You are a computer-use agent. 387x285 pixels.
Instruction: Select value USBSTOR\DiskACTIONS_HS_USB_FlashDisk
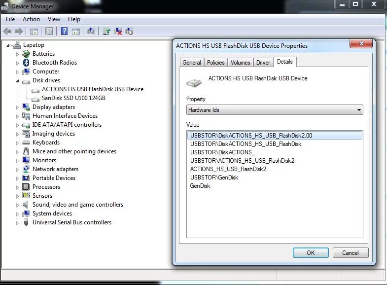tap(246, 144)
